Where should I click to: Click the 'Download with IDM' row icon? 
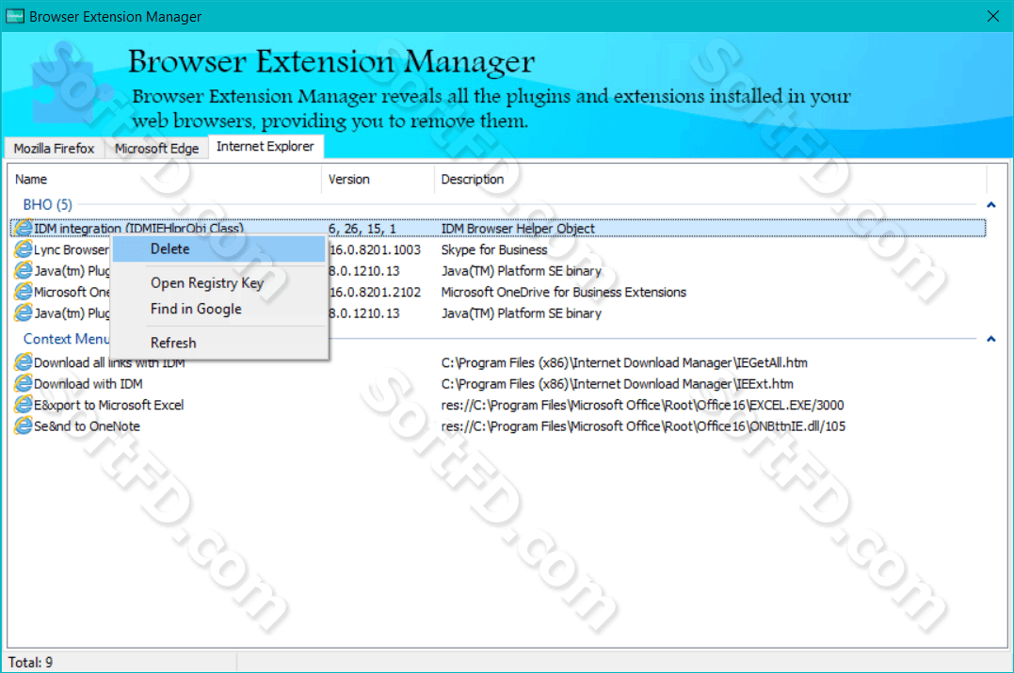(24, 384)
